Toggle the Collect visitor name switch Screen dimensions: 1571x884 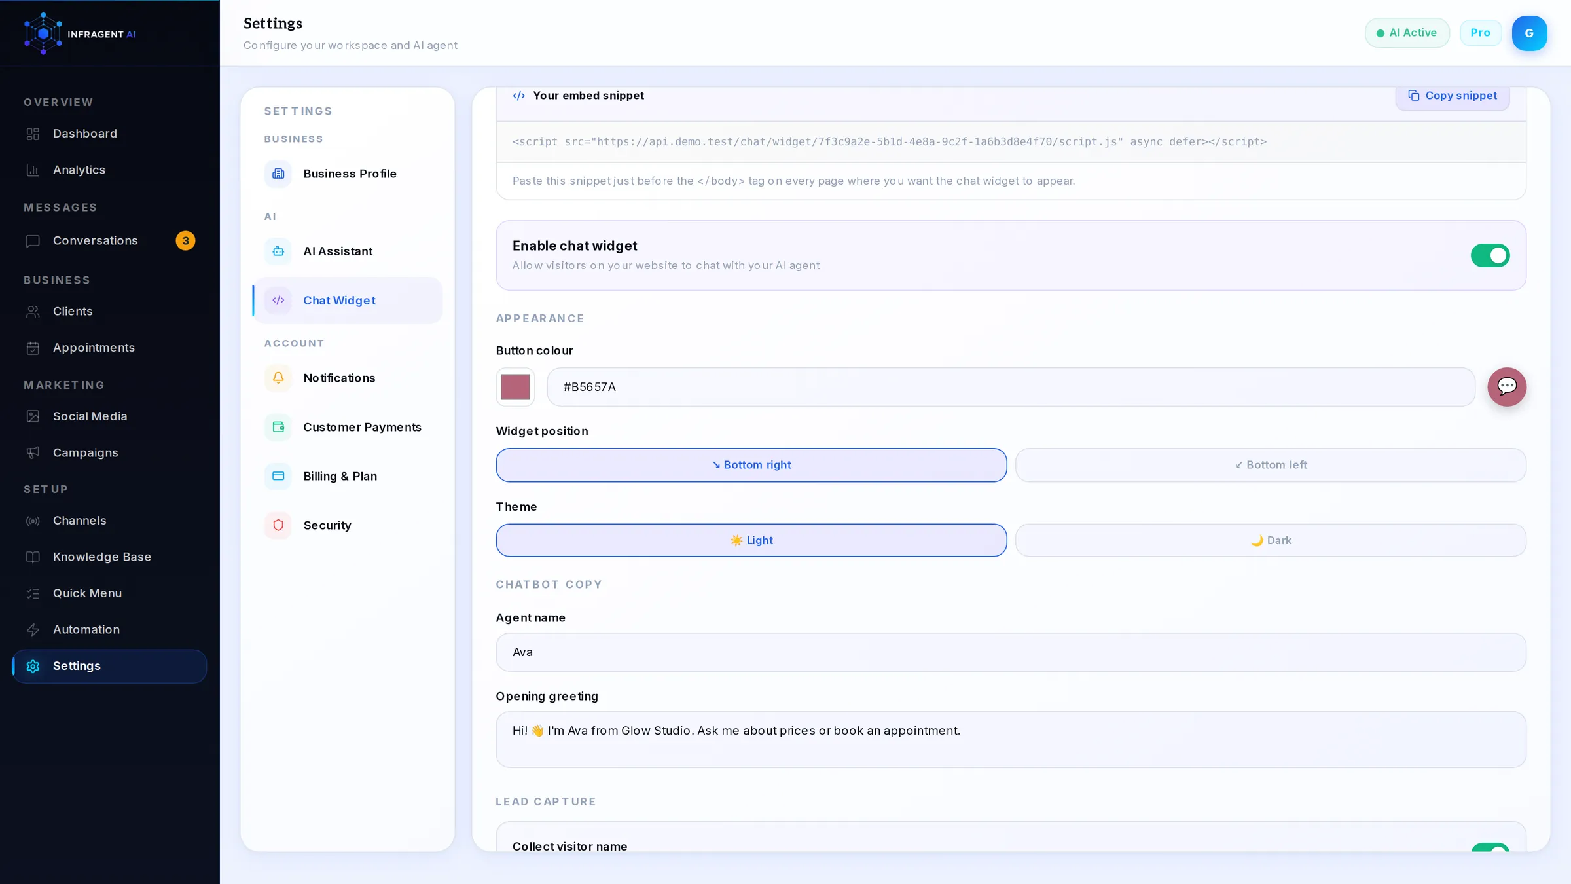[x=1490, y=847]
